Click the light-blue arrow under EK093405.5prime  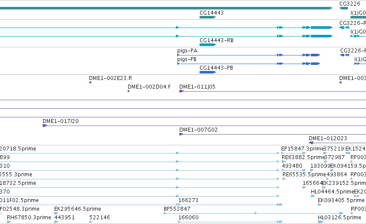click(320, 205)
